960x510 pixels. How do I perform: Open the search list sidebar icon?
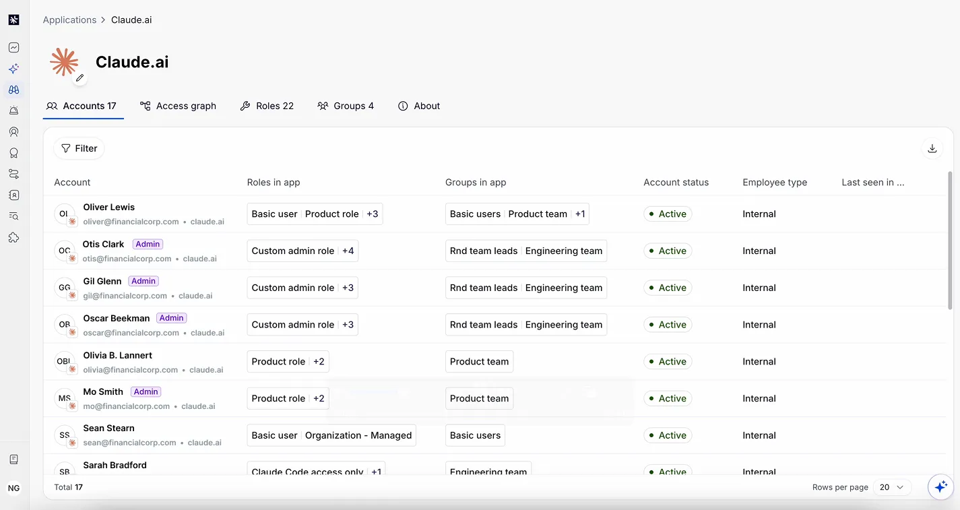[13, 216]
